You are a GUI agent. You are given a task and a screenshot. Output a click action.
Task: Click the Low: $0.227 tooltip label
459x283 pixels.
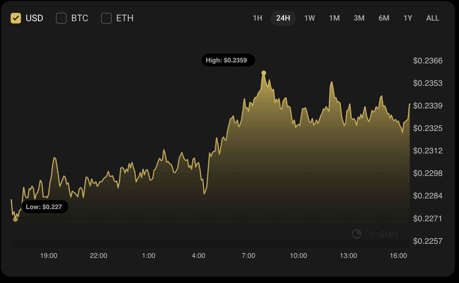point(45,207)
